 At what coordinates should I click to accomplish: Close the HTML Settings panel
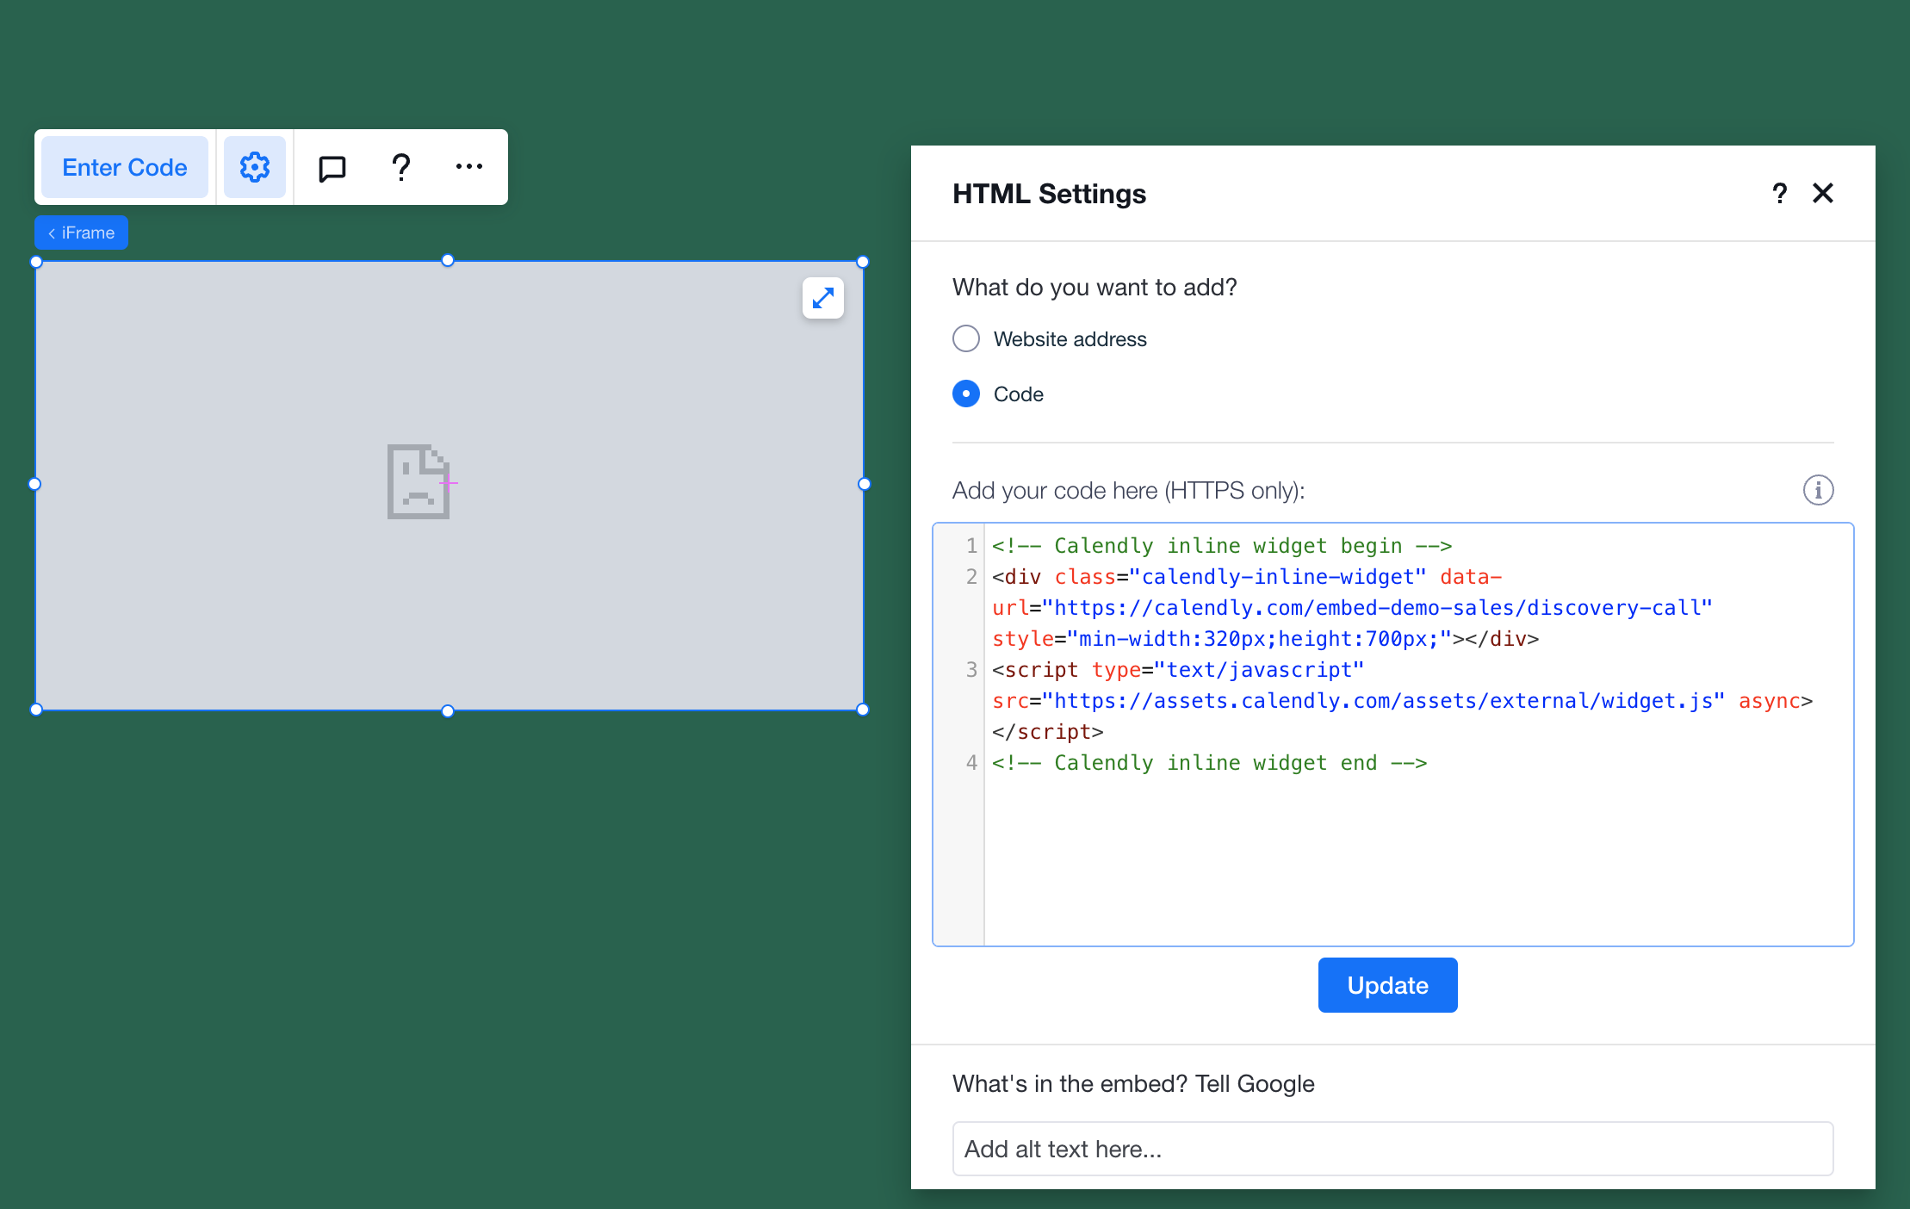point(1822,193)
